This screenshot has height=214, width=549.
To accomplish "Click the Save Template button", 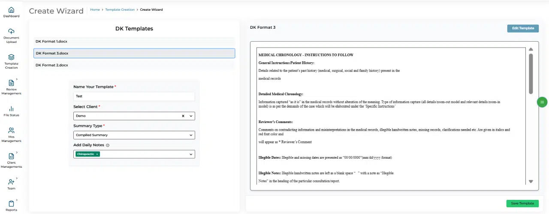I will [522, 203].
